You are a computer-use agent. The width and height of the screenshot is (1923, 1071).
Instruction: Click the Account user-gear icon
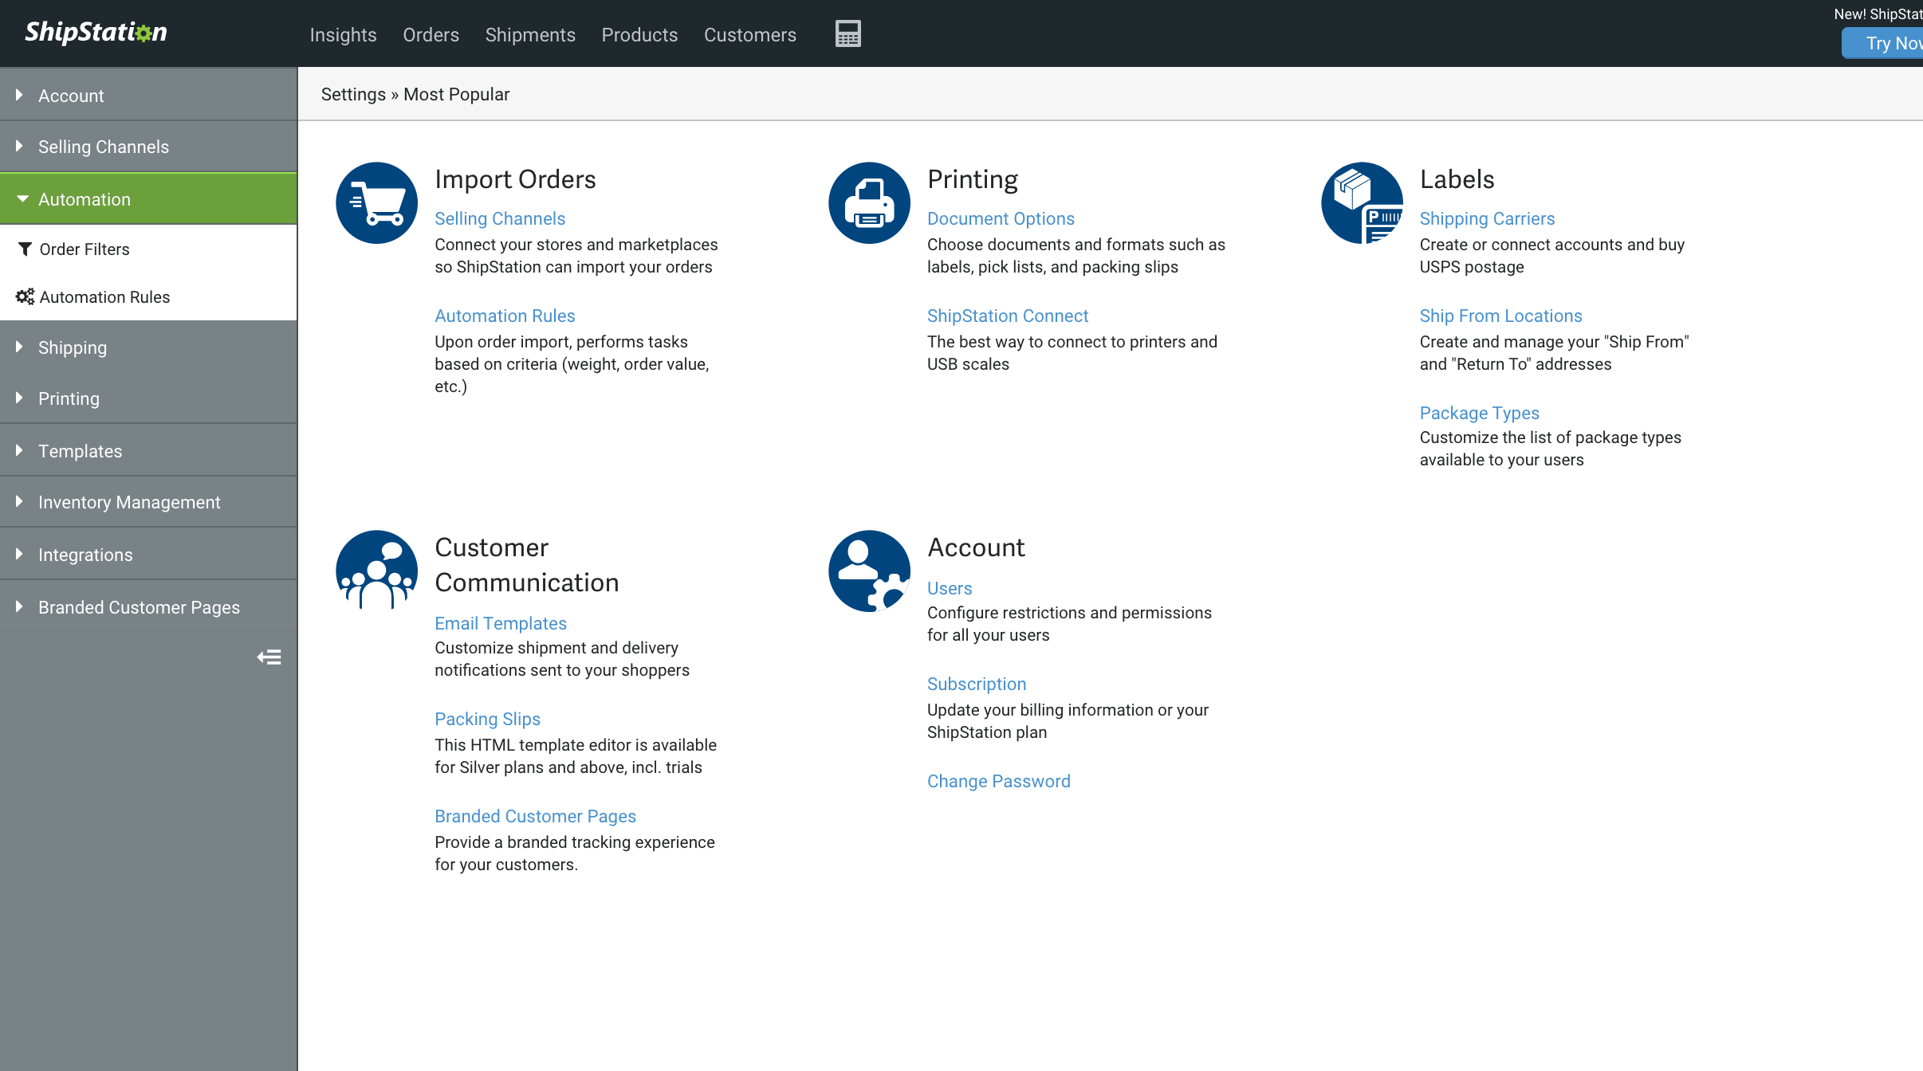[x=869, y=571]
